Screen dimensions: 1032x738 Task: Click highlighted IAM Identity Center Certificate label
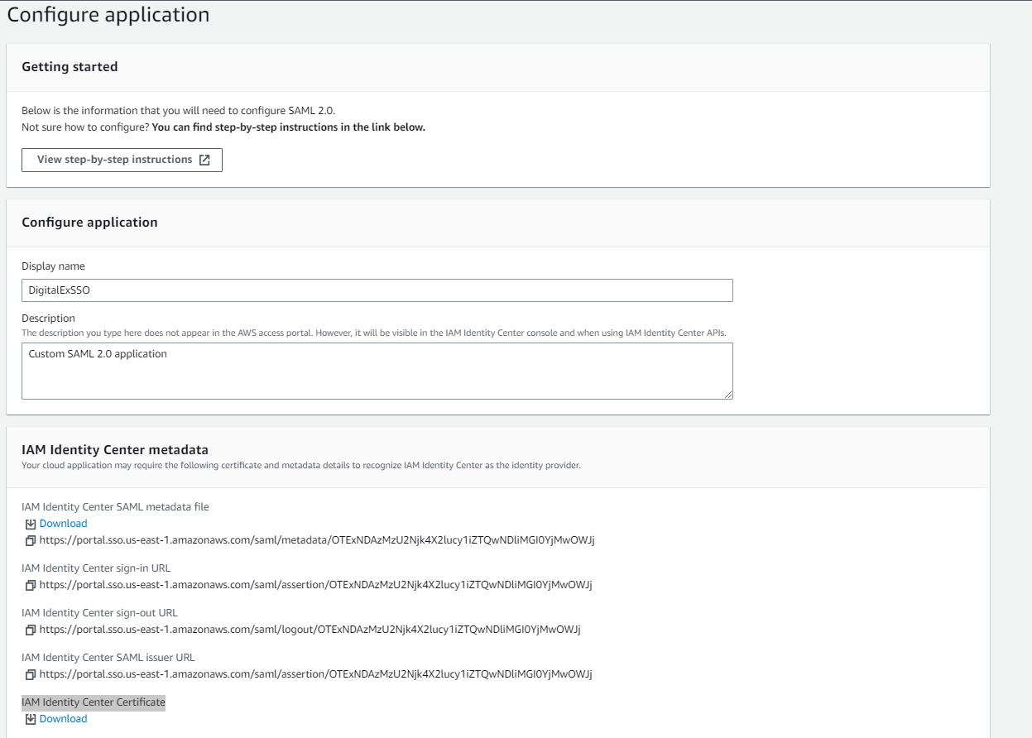click(x=94, y=702)
